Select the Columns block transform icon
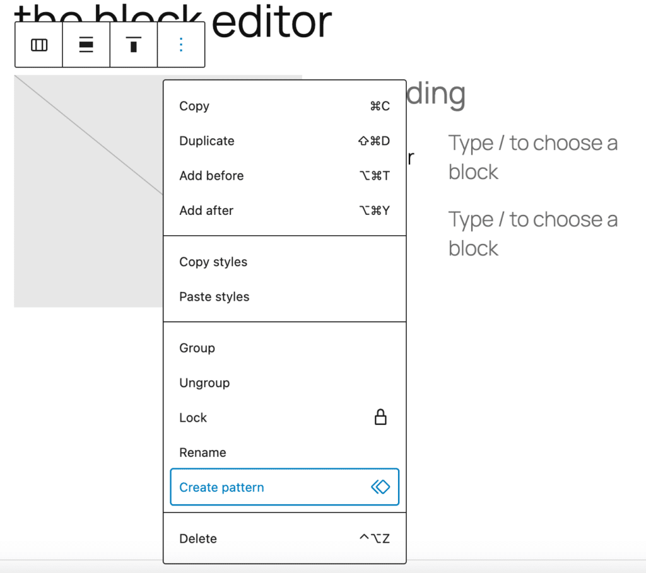This screenshot has width=646, height=573. pyautogui.click(x=38, y=45)
